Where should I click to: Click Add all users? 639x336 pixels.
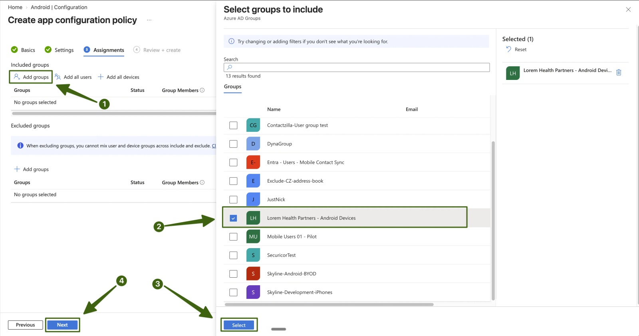point(73,77)
